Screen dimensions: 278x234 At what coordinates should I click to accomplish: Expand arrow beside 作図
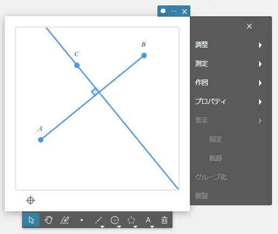pos(260,83)
